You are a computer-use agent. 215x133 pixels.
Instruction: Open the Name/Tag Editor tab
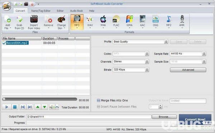pyautogui.click(x=41, y=11)
